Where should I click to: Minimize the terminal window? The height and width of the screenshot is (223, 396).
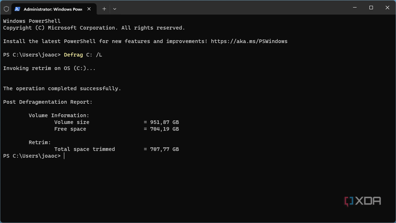354,8
